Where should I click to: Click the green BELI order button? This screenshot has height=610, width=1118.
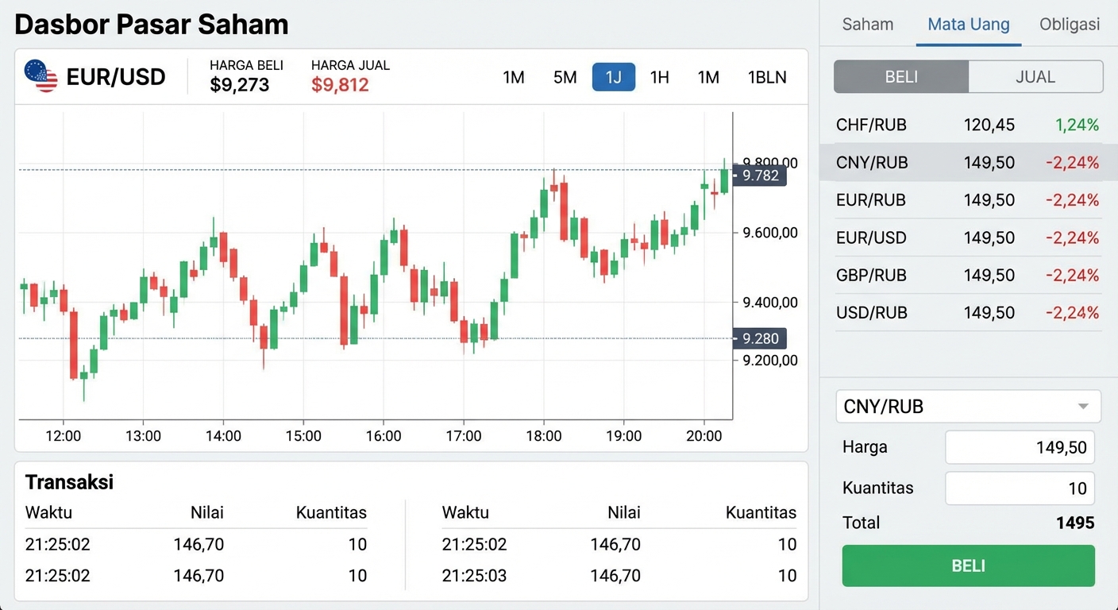click(968, 566)
